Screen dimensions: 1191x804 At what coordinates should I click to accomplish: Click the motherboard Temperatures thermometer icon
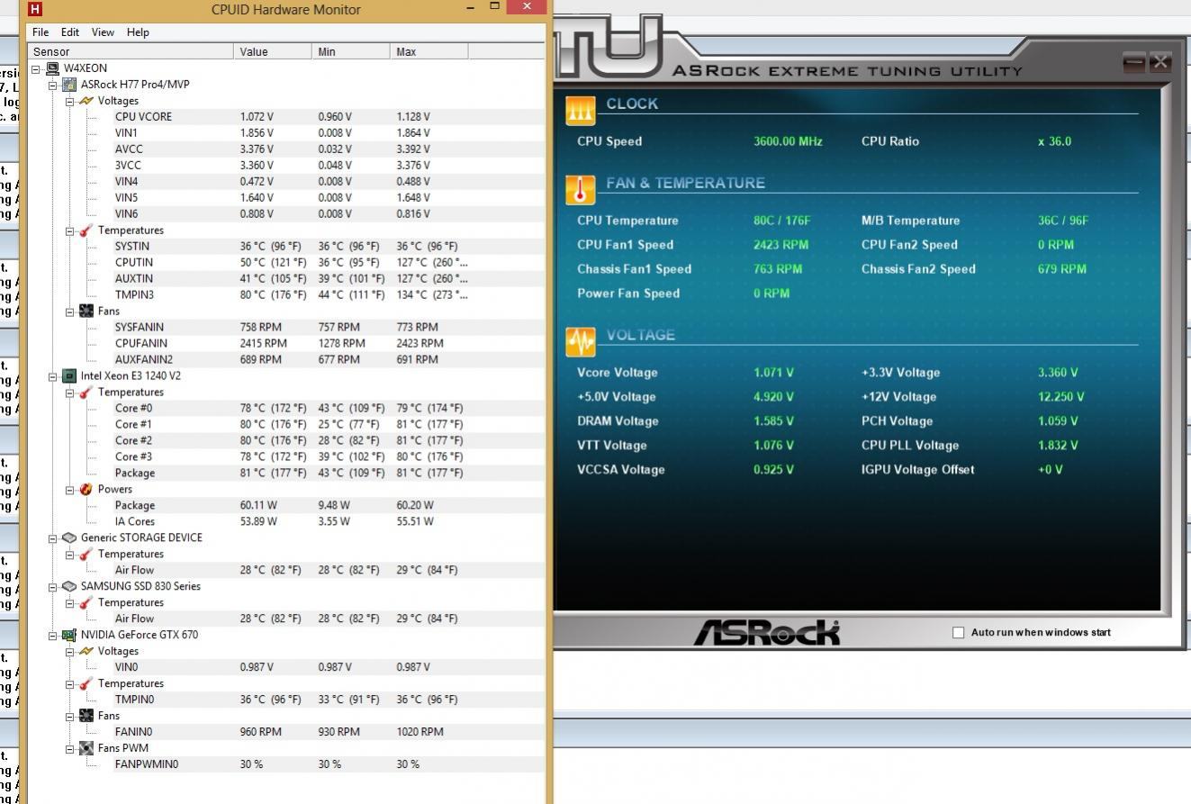pos(86,230)
